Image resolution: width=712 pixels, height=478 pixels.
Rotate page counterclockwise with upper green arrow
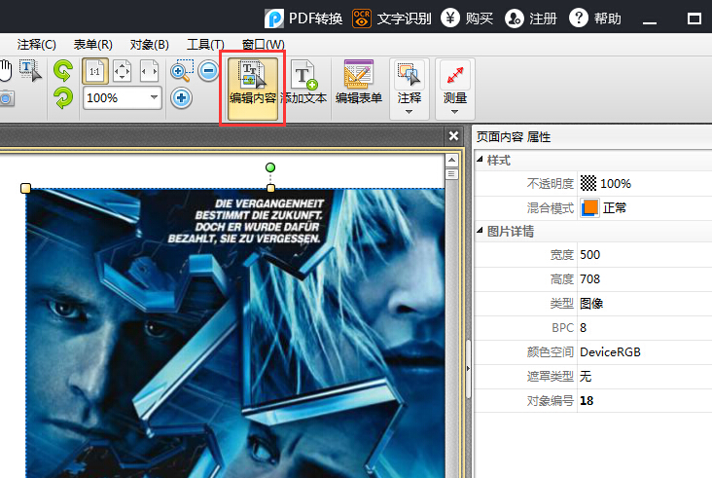point(63,71)
